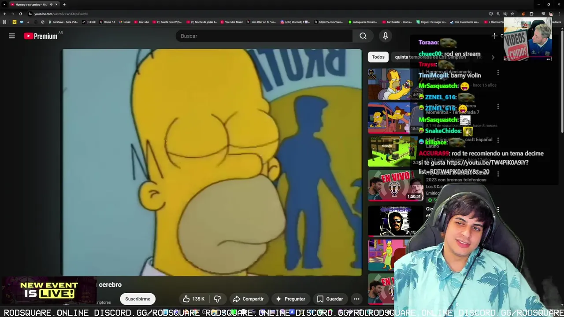Open the site information icon beside URL
This screenshot has height=317, width=564.
click(x=30, y=14)
